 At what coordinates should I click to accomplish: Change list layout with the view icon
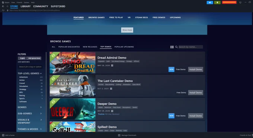172,47
